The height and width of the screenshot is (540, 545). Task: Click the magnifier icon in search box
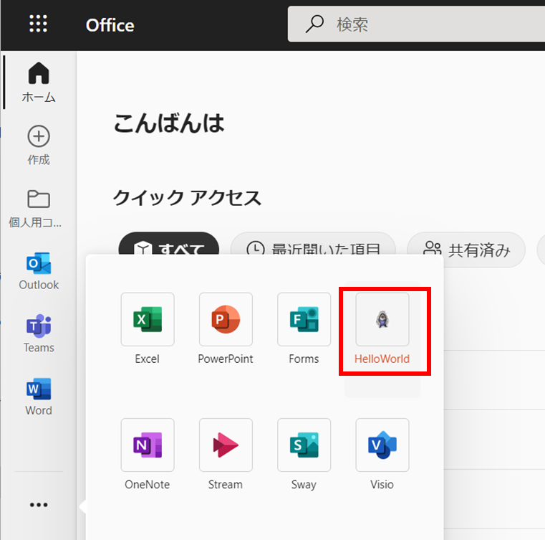point(314,24)
